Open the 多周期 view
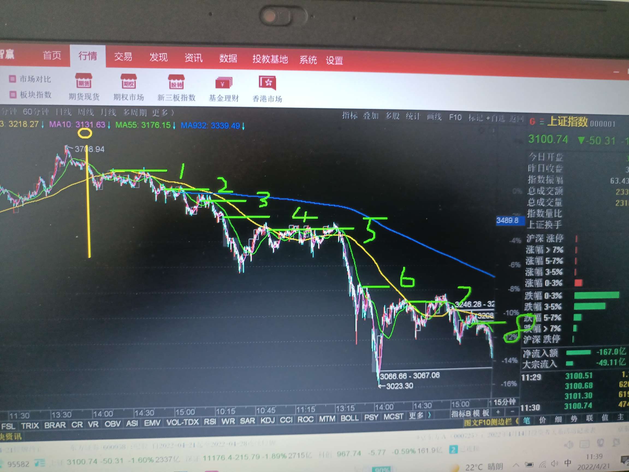The height and width of the screenshot is (472, 629). pyautogui.click(x=135, y=113)
